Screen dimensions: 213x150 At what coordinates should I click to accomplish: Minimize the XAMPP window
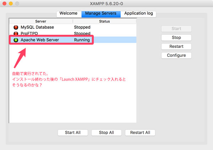(11, 4)
